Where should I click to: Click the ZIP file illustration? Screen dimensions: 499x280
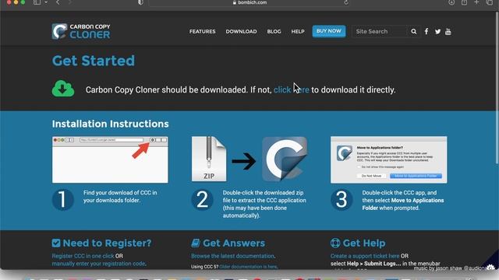pos(209,159)
